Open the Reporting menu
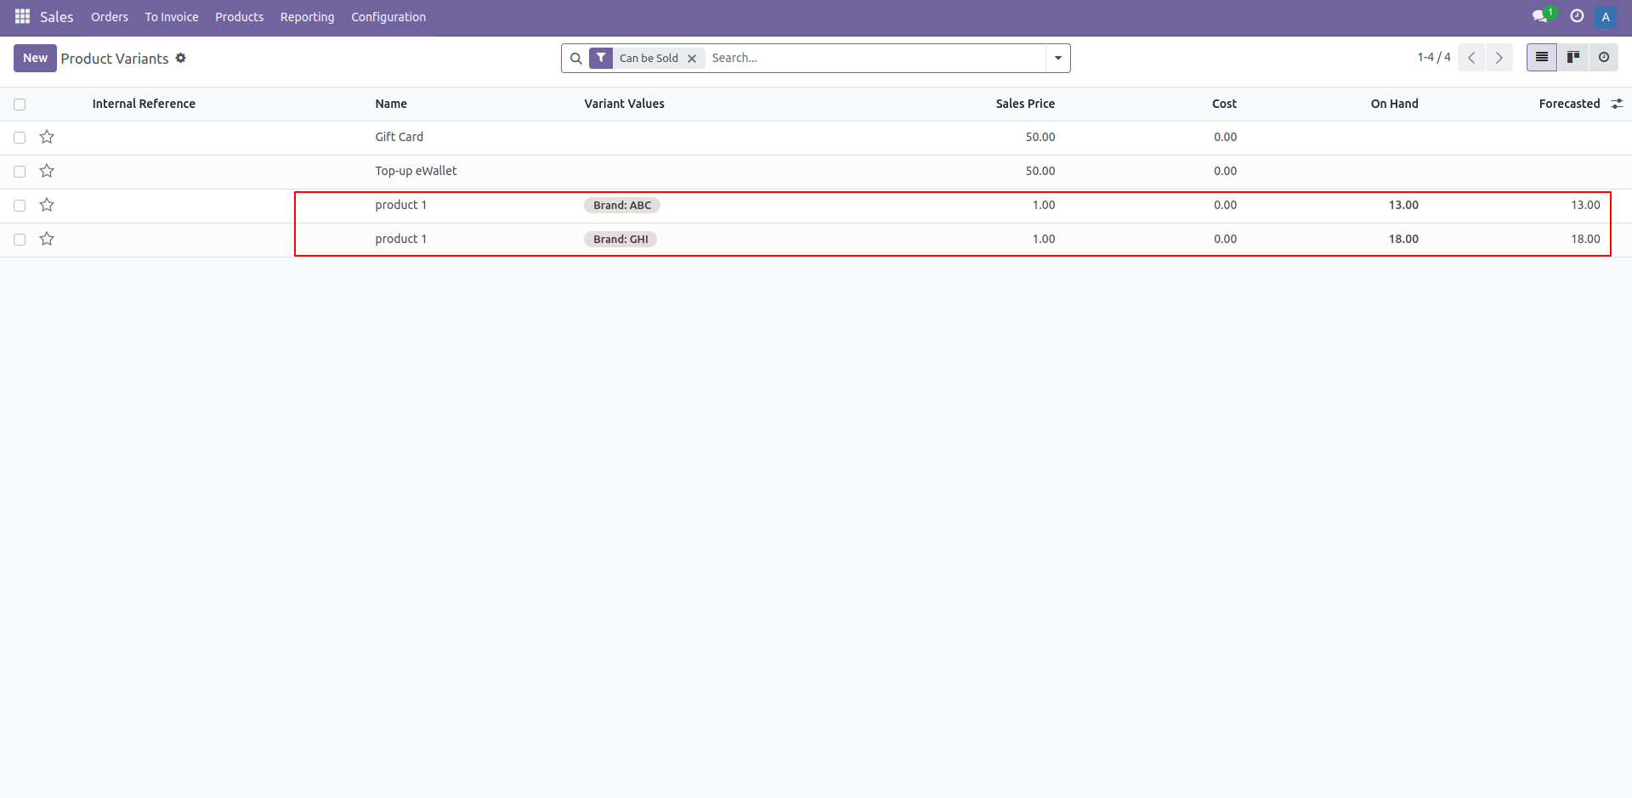Screen dimensions: 1632x798 (x=307, y=17)
